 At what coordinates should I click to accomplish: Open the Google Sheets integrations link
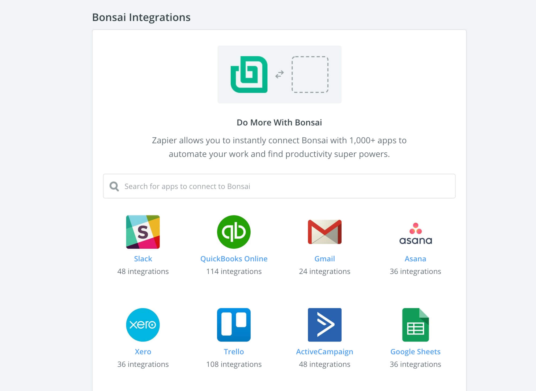coord(415,352)
